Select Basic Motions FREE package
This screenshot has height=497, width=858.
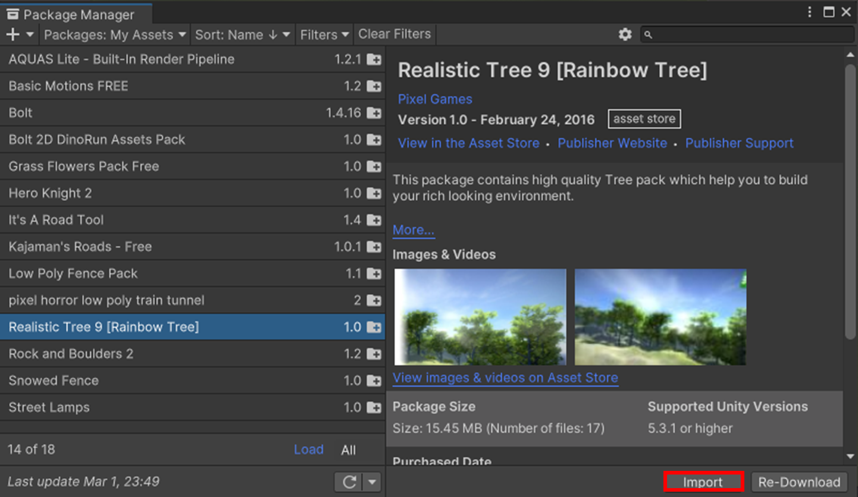(192, 86)
